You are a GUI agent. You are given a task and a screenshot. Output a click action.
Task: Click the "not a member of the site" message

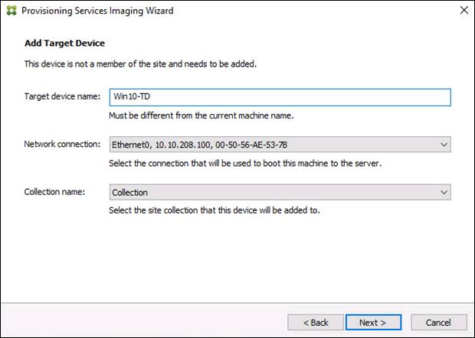click(x=140, y=63)
